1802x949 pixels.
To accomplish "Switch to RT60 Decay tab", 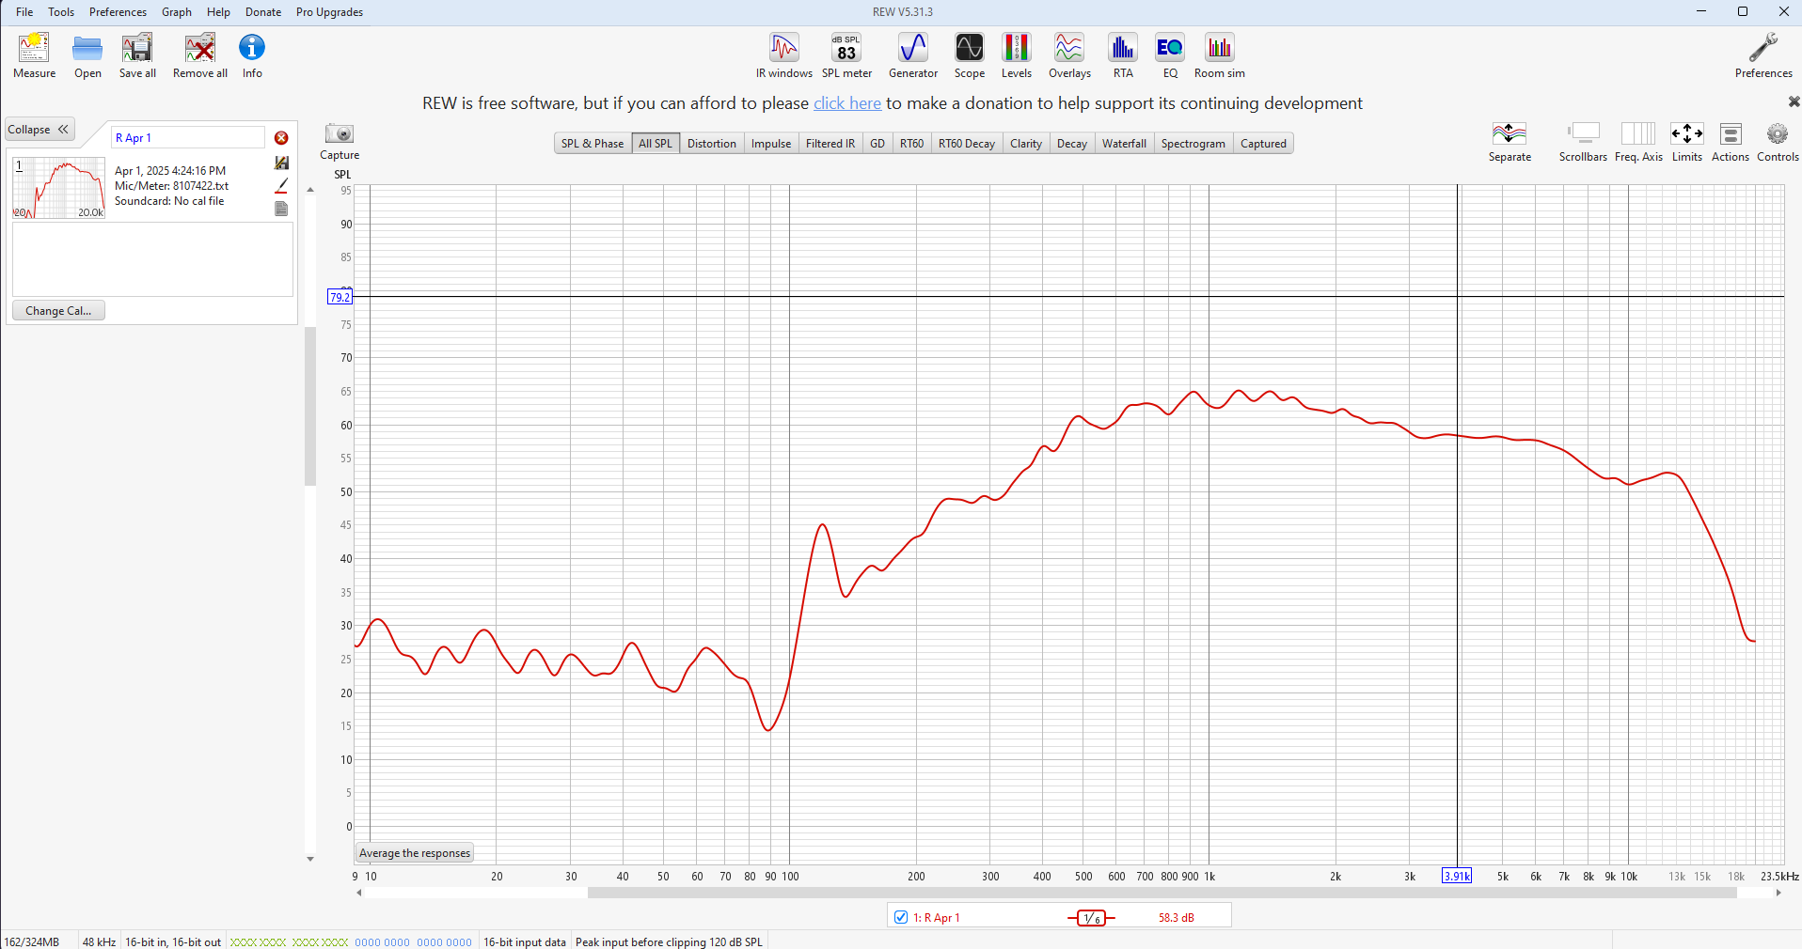I will [967, 144].
